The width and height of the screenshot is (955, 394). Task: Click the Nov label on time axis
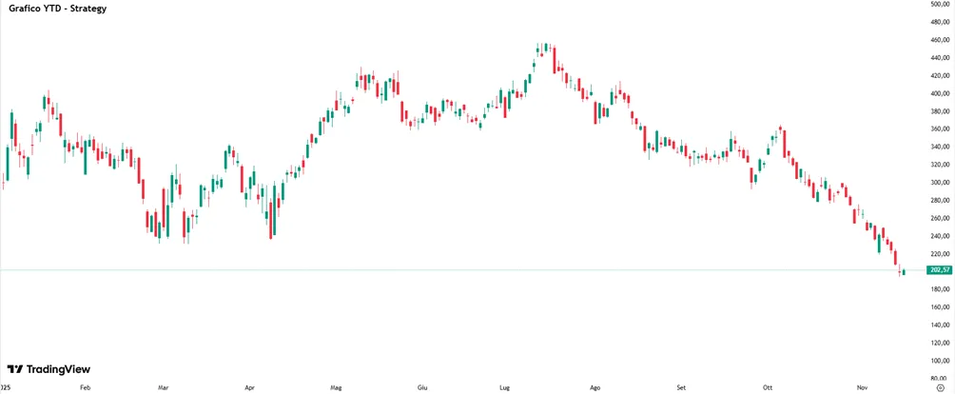pos(862,386)
